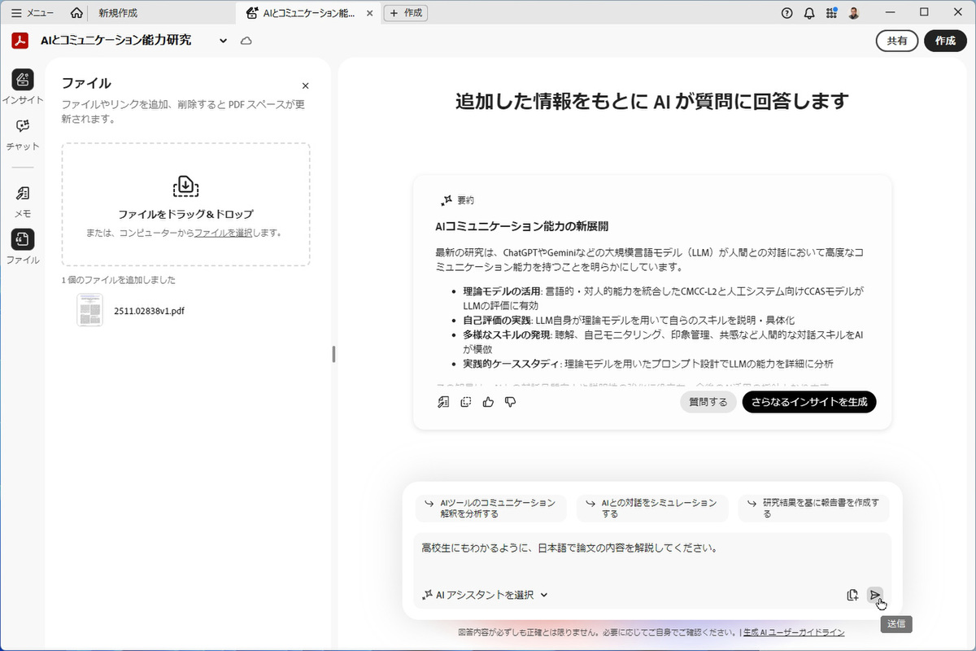The image size is (976, 651).
Task: Open the チャット sidebar panel
Action: coord(23,133)
